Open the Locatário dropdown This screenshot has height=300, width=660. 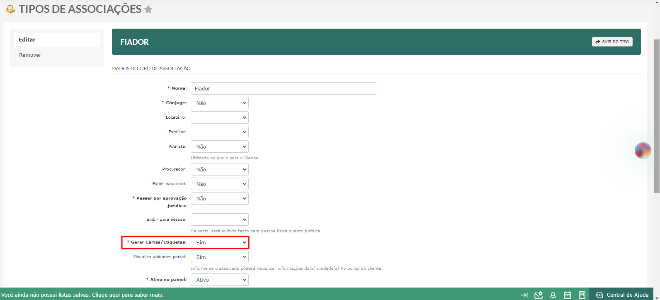tap(219, 117)
